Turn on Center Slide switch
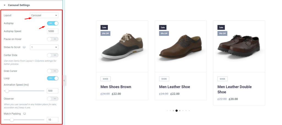282x125 pixels. point(53,55)
